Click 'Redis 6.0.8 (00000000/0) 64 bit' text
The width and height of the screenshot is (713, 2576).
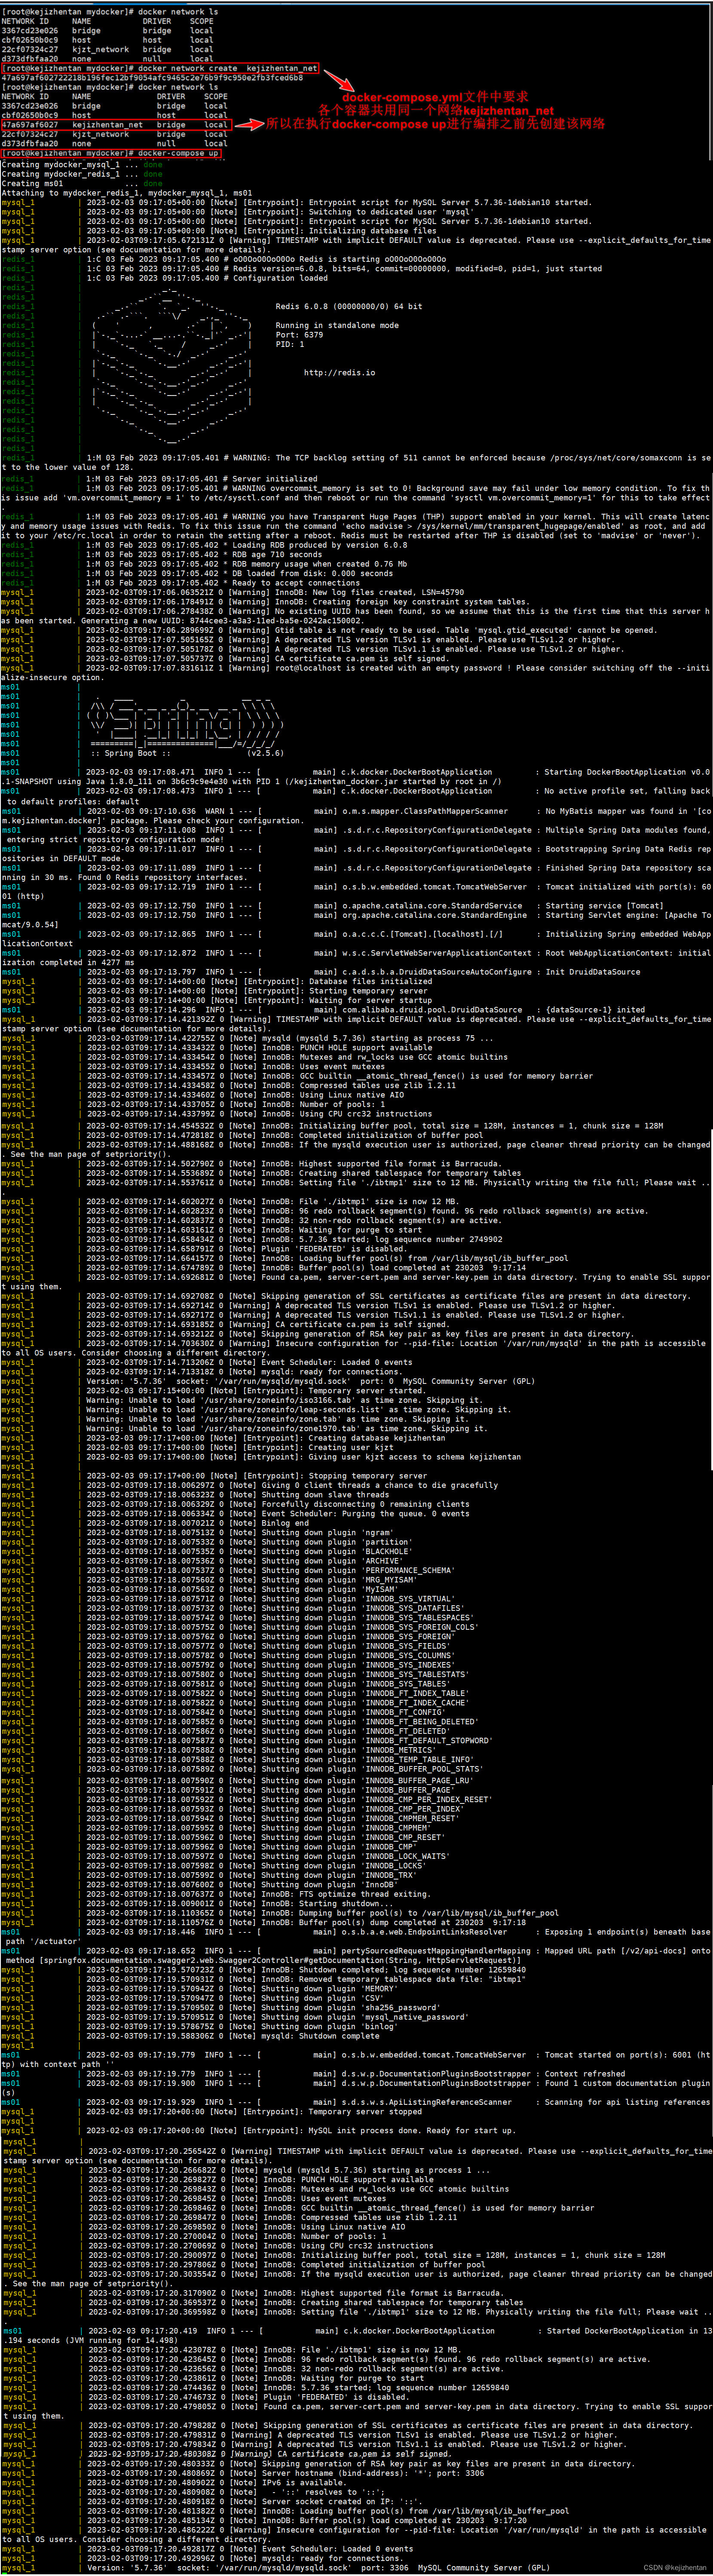click(x=349, y=306)
